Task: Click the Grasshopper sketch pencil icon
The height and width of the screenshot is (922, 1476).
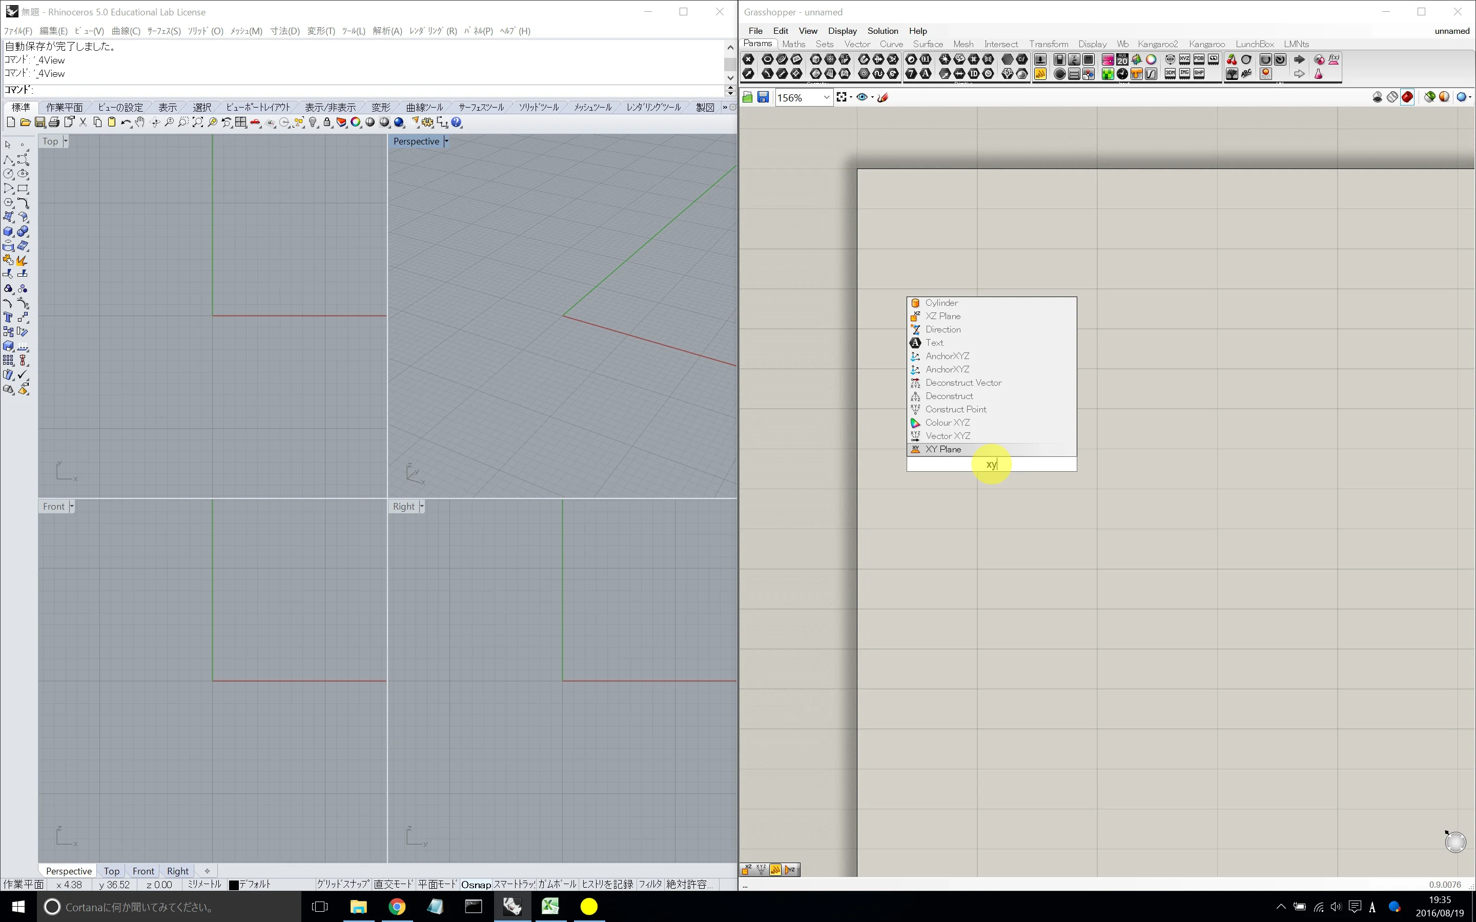Action: (883, 97)
